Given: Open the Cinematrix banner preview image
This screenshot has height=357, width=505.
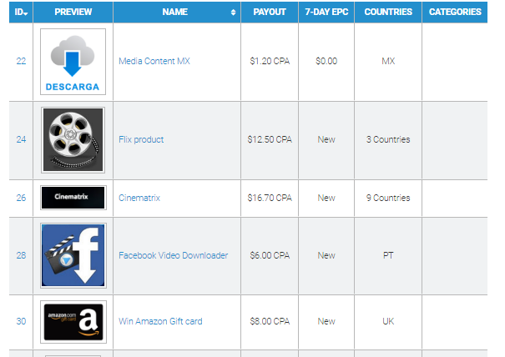Looking at the screenshot, I should 73,198.
